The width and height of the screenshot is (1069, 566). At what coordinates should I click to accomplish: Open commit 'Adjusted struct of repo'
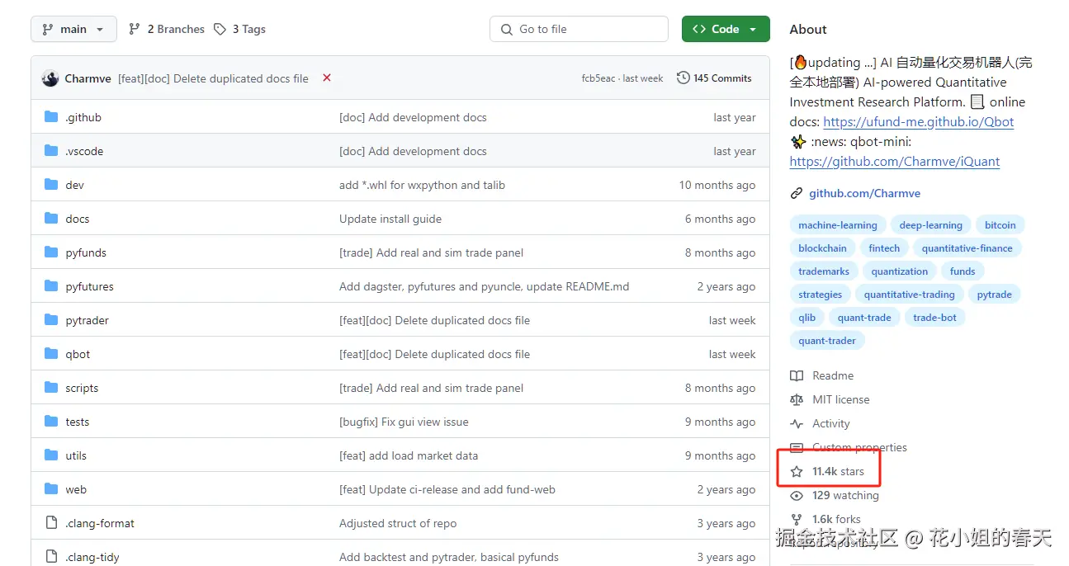(398, 523)
